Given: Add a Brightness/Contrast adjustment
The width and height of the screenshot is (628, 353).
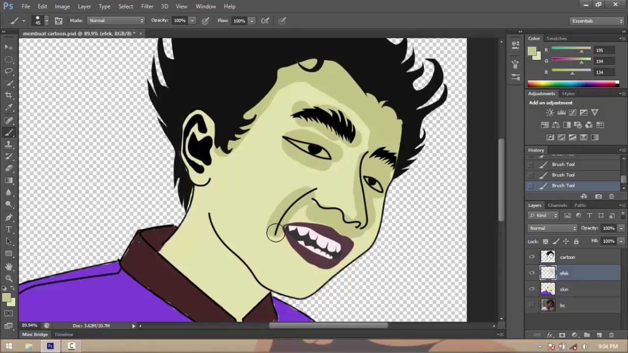Looking at the screenshot, I should coord(549,112).
